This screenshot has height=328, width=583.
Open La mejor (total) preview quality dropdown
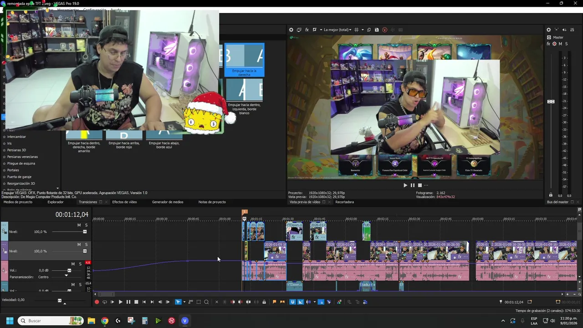coord(337,30)
